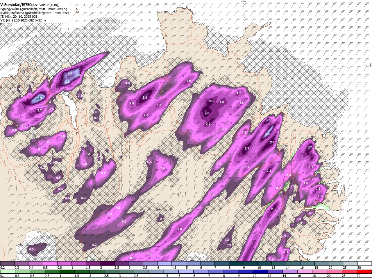Click the Veðurstofan/IS750dev title text
The width and height of the screenshot is (372, 278).
click(19, 5)
